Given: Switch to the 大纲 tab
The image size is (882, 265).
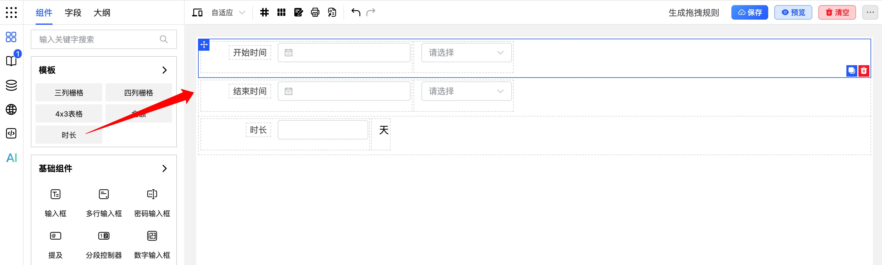Looking at the screenshot, I should [x=102, y=13].
